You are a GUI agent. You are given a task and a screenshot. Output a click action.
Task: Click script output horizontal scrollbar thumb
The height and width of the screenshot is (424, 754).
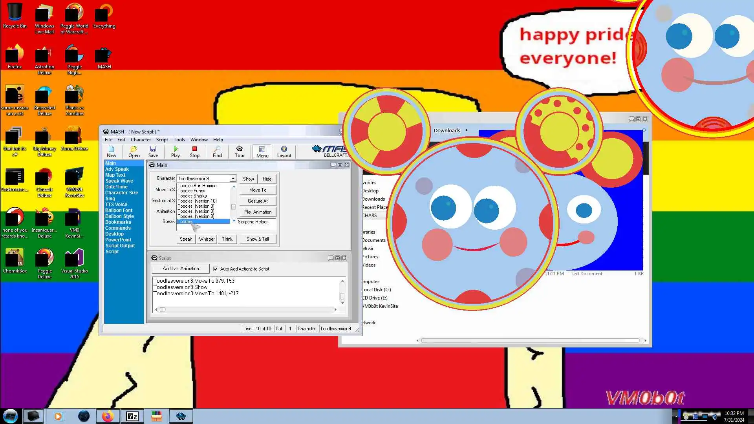coord(163,310)
